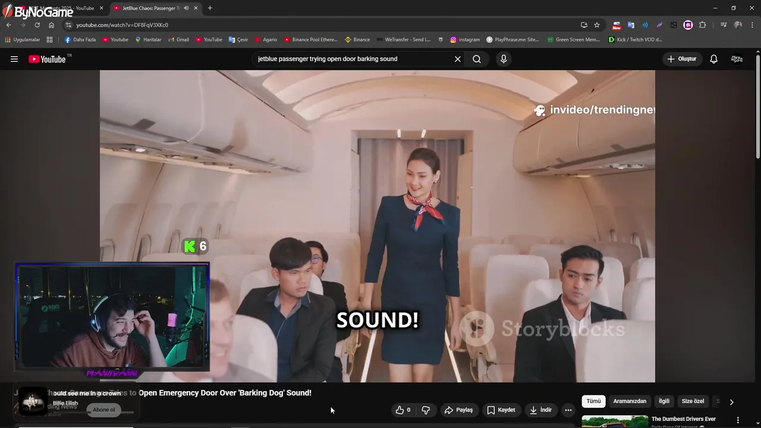Open a new browser tab
Image resolution: width=761 pixels, height=428 pixels.
(x=210, y=8)
